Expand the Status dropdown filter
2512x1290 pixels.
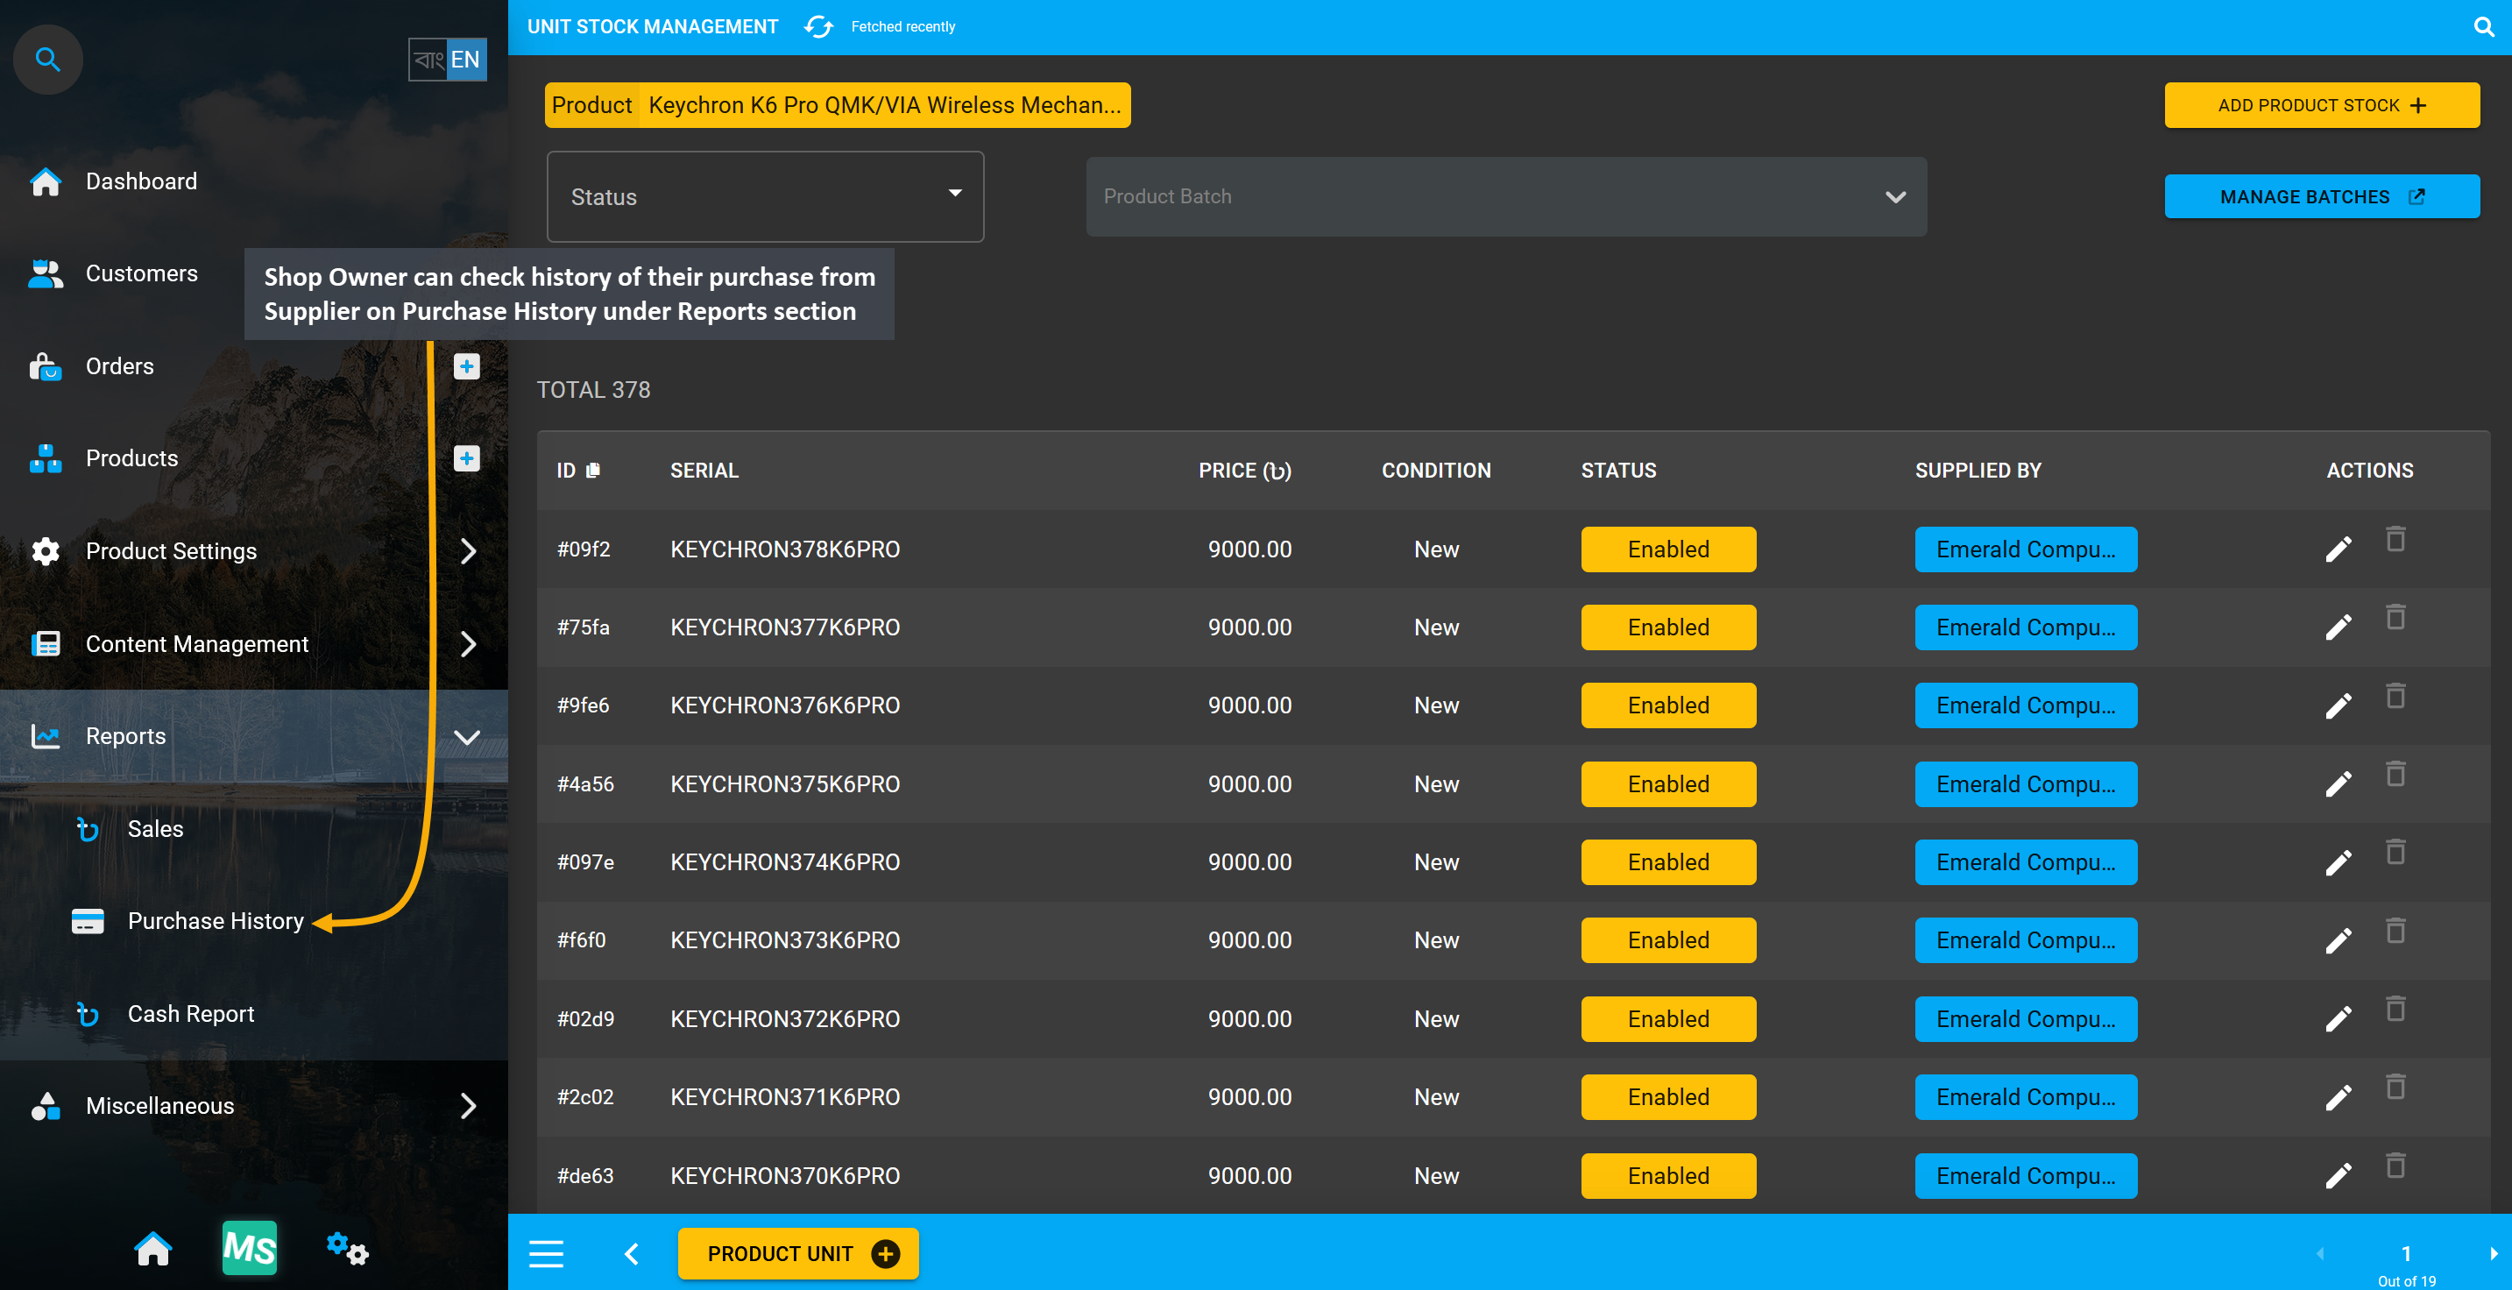[763, 195]
